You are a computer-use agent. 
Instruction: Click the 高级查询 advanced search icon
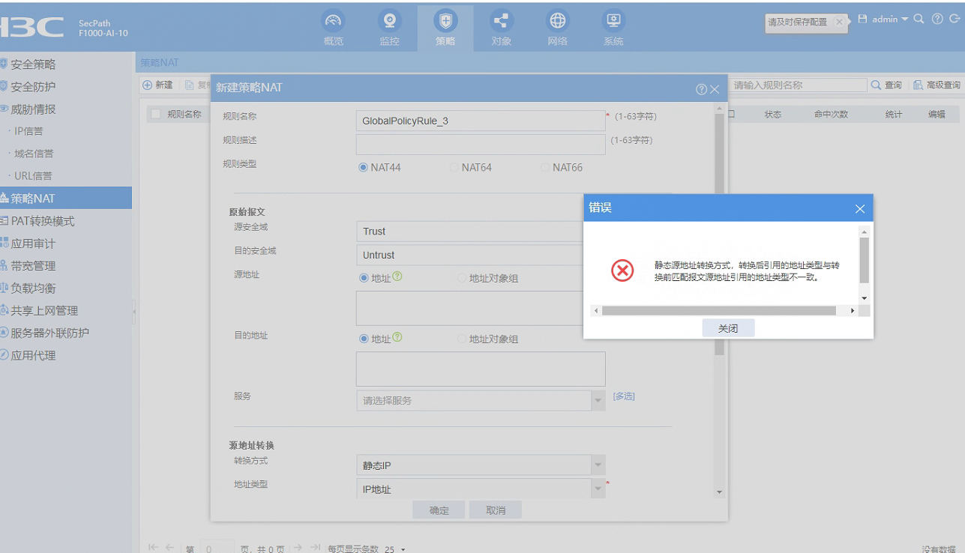tap(918, 85)
